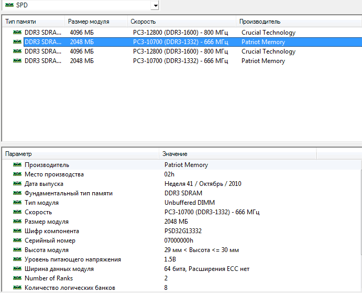This screenshot has height=293, width=362.
Task: Click icon beside Количество логических банков
Action: coord(17,288)
